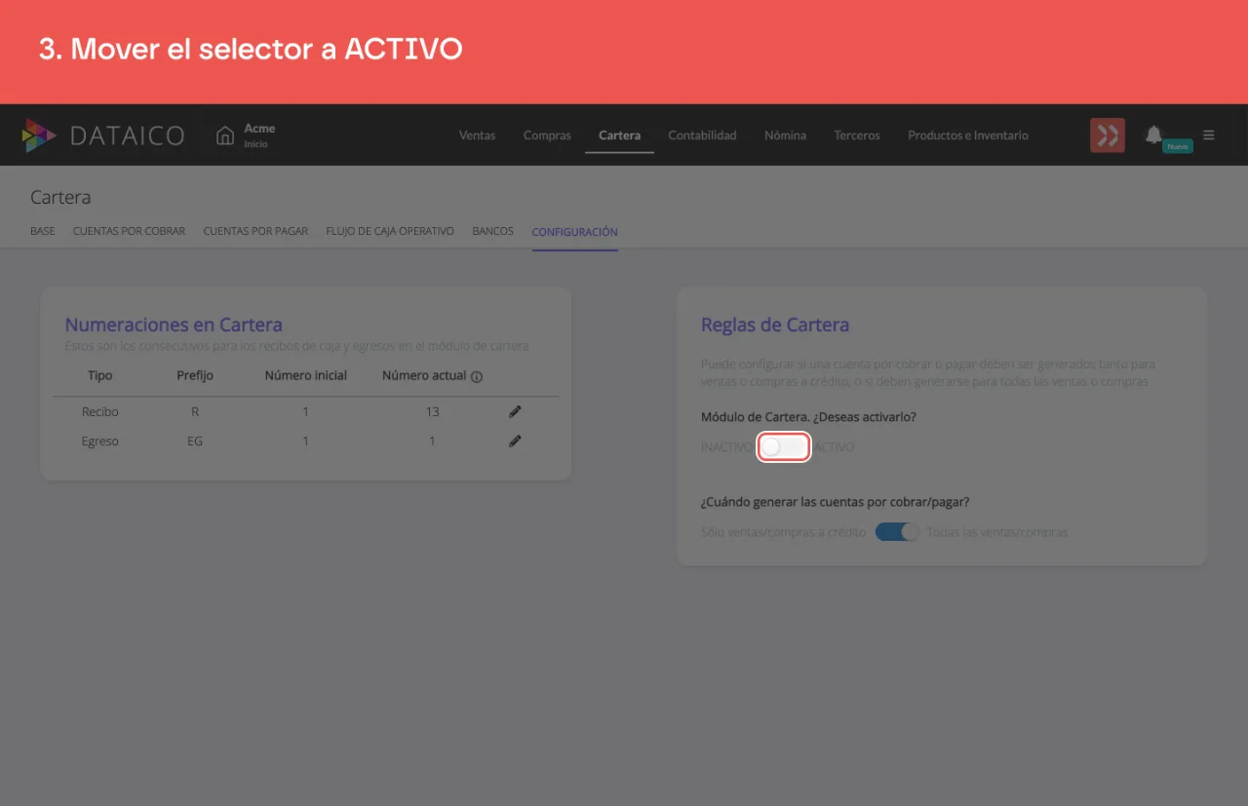
Task: Open the Ventas menu
Action: tap(478, 135)
